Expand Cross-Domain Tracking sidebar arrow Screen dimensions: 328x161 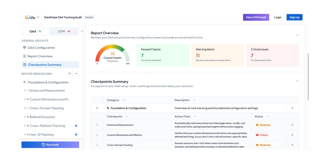click(25, 108)
